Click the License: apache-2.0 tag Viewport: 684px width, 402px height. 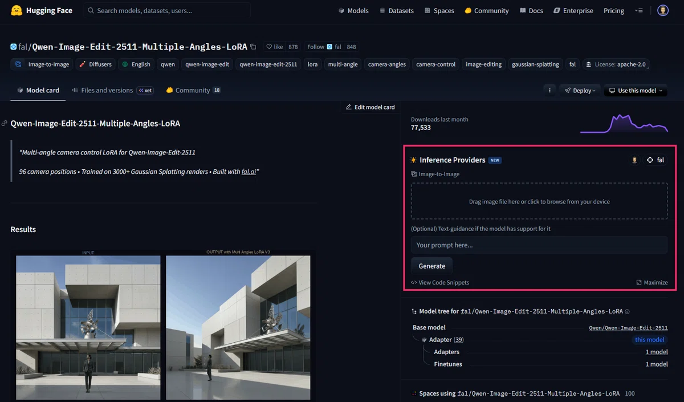pyautogui.click(x=616, y=64)
